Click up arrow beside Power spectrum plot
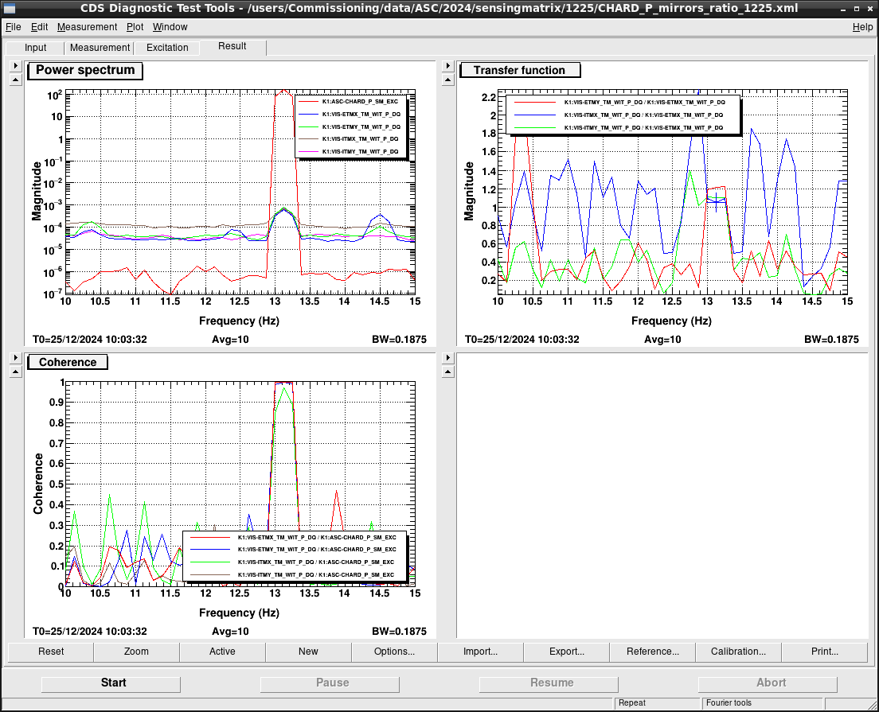This screenshot has height=712, width=879. 16,80
